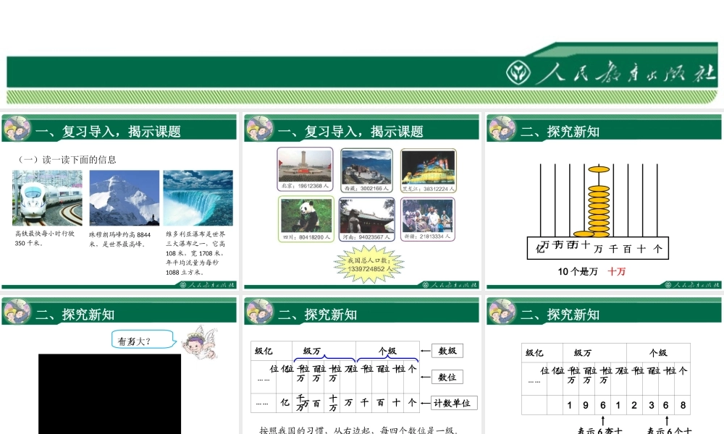
Task: Click the cartoon angel character icon
Action: (x=199, y=342)
